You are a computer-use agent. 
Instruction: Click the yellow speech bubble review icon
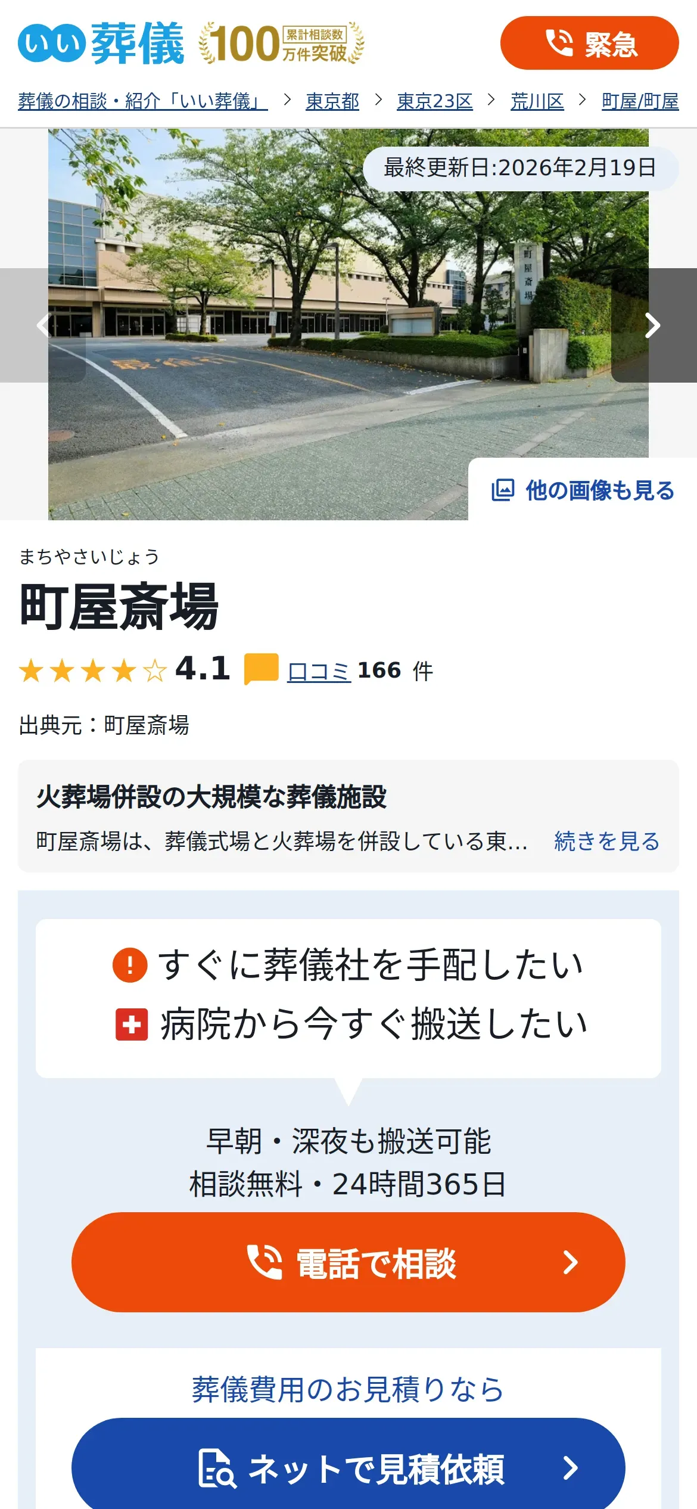[x=262, y=669]
